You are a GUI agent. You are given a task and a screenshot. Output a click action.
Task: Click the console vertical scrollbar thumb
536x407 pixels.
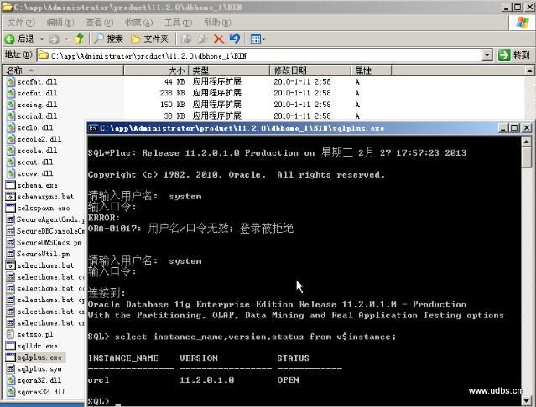(x=527, y=157)
